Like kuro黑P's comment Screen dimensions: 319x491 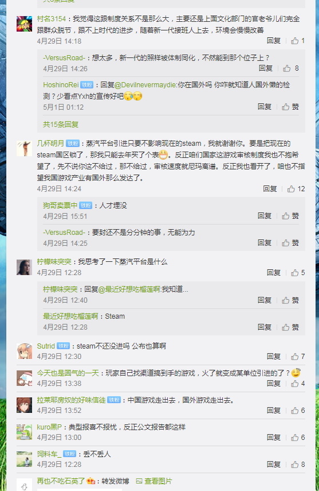point(298,438)
